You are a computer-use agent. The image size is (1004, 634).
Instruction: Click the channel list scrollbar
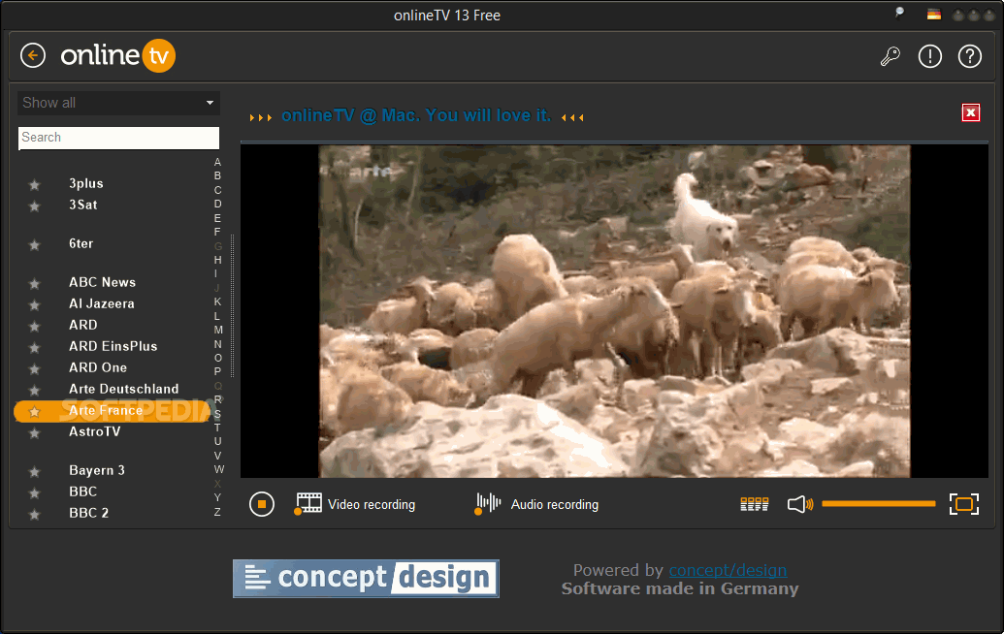click(232, 305)
